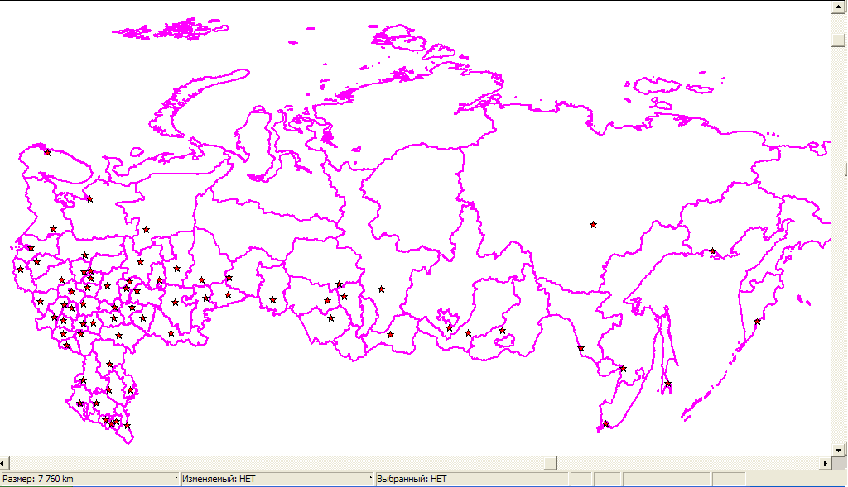The width and height of the screenshot is (848, 487).
Task: Select the northernmost star marker on the Kola peninsula
Action: 47,153
